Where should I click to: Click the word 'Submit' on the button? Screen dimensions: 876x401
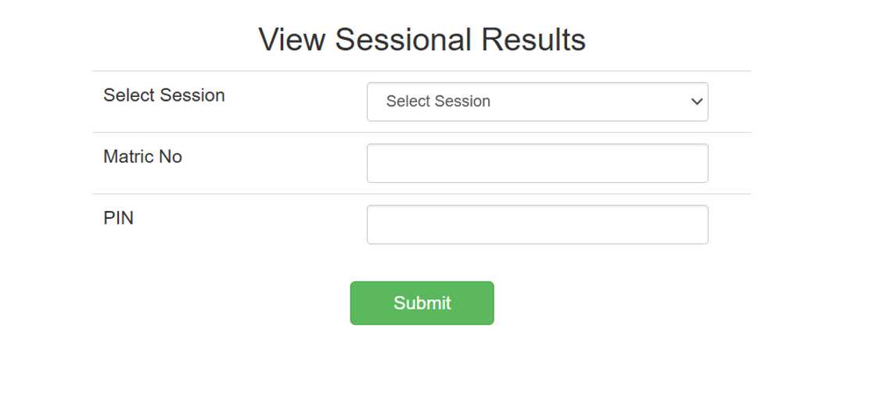tap(422, 303)
